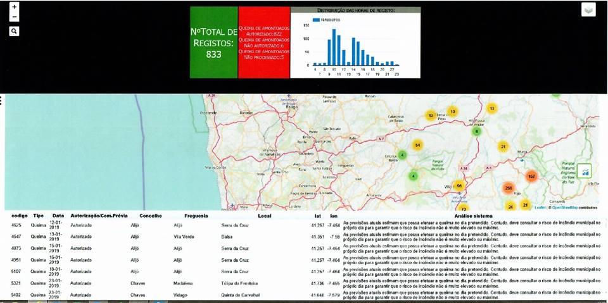
Task: Open the map search tool
Action: (14, 31)
